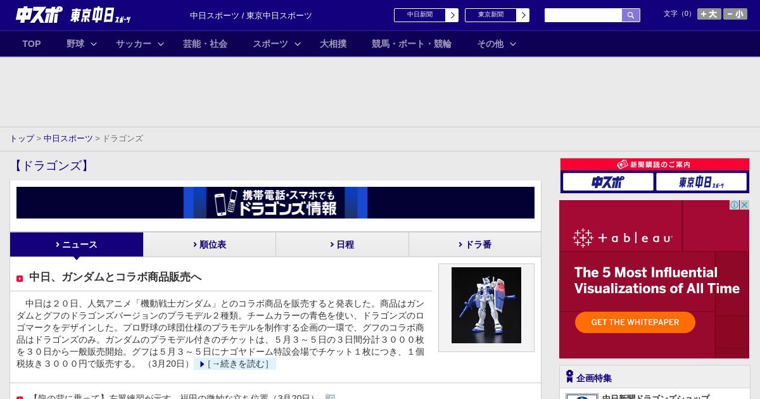Image resolution: width=760 pixels, height=399 pixels.
Task: Open 芸能・社会 in the navigation bar
Action: click(x=205, y=44)
